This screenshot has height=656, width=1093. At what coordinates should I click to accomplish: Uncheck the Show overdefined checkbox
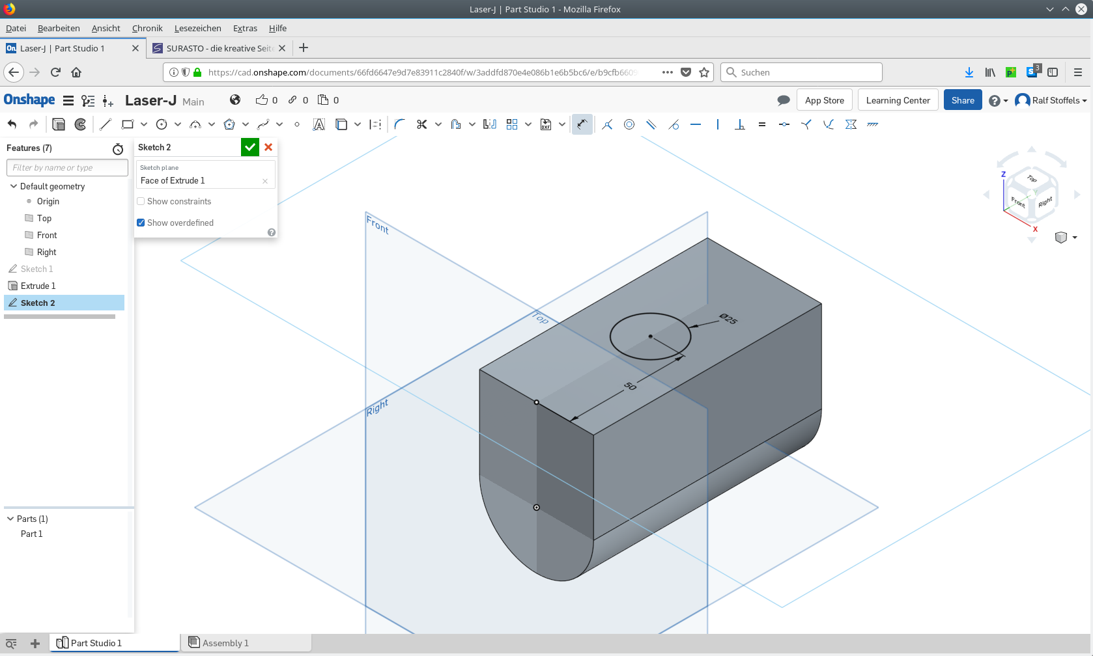pyautogui.click(x=141, y=223)
